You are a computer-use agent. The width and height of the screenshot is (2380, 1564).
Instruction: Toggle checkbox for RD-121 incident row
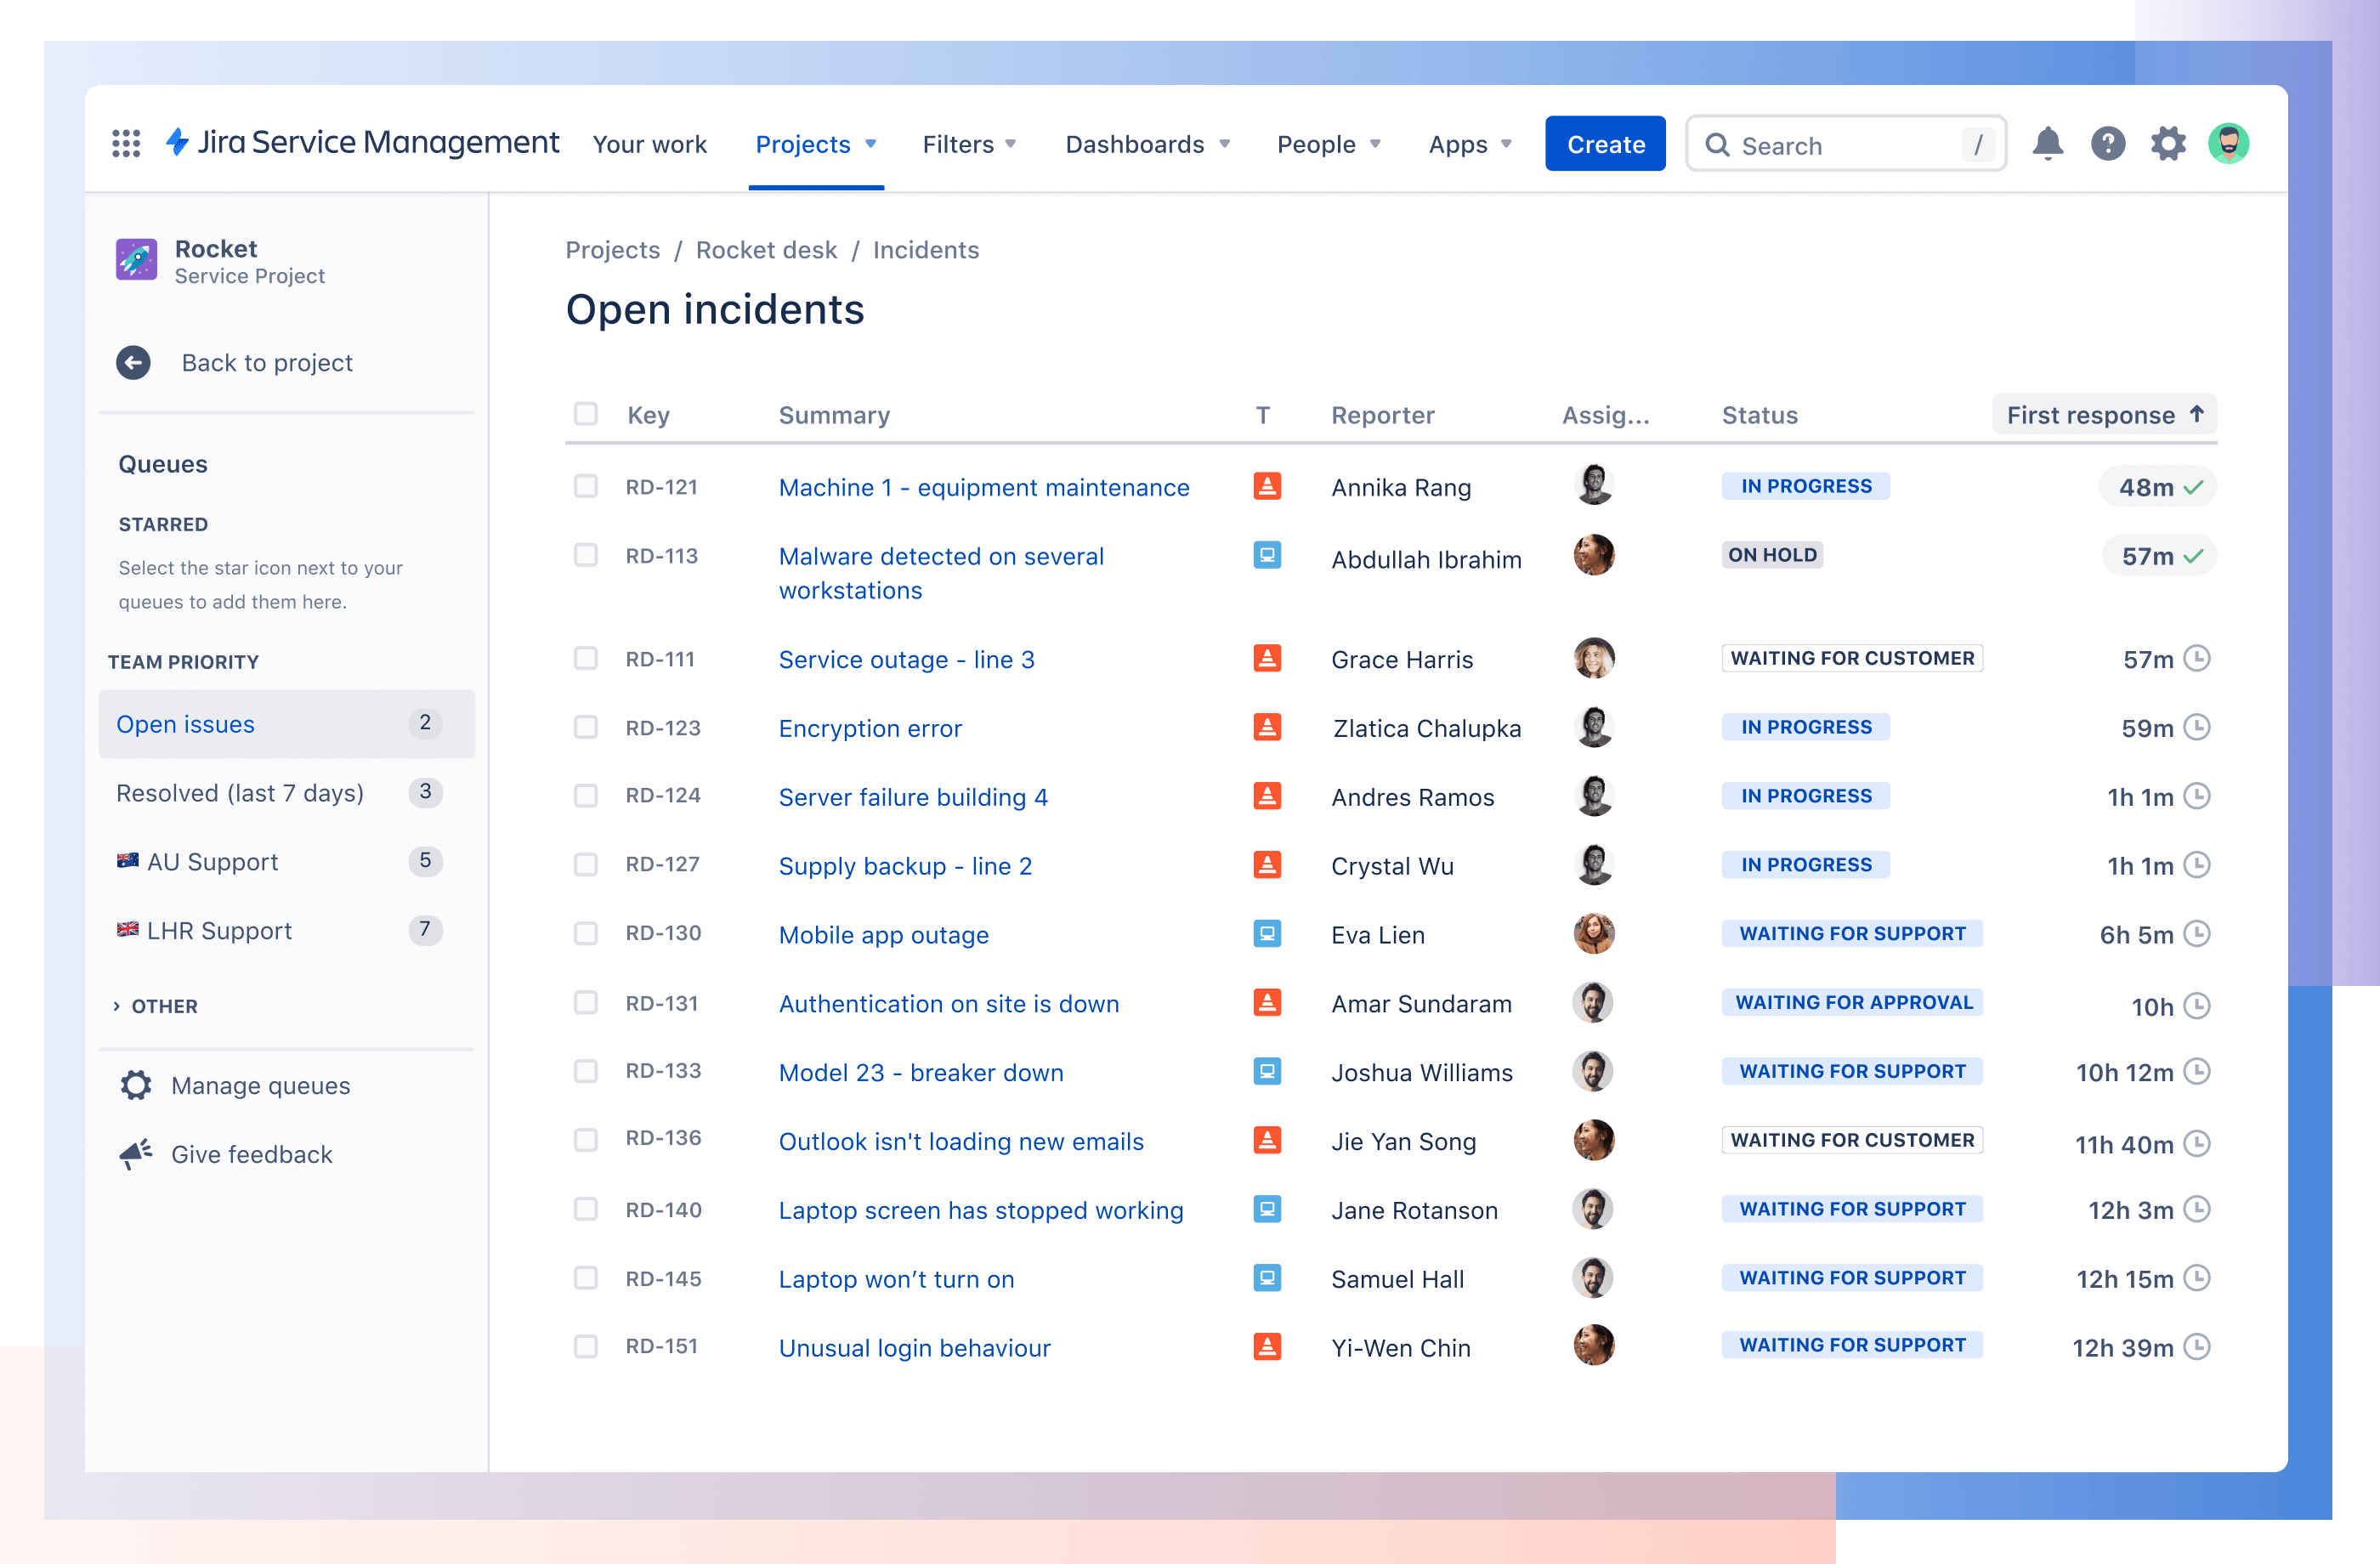(586, 487)
